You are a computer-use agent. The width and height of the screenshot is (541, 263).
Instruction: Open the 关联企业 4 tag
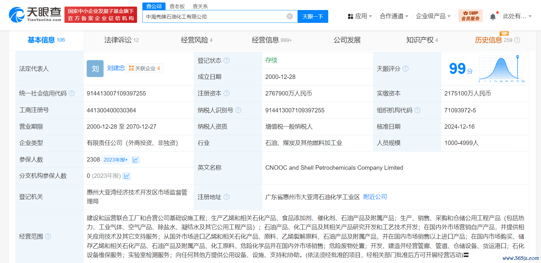point(144,68)
